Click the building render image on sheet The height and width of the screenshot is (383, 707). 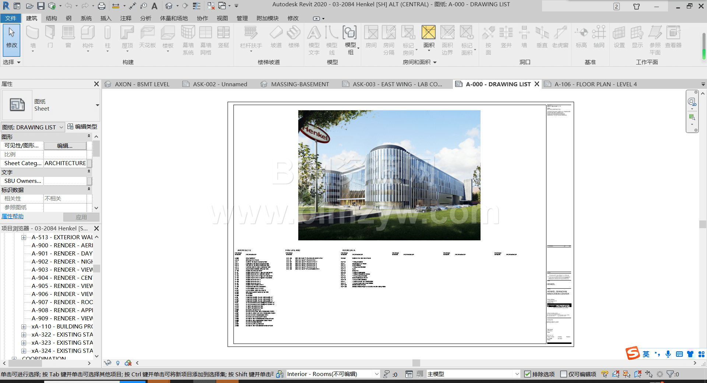point(389,175)
